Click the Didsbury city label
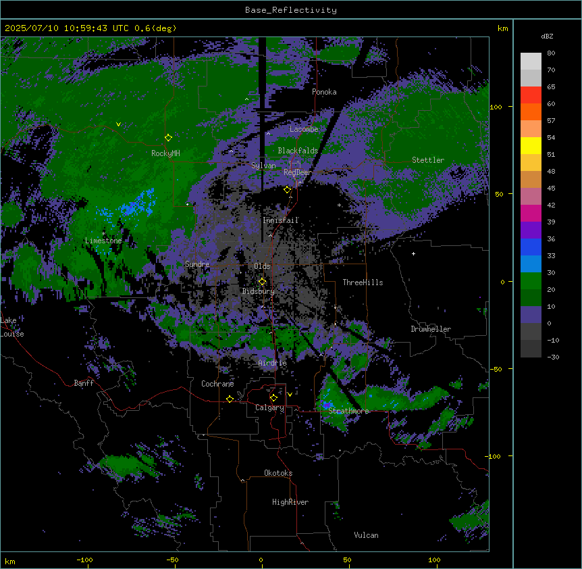This screenshot has width=582, height=569. tap(259, 291)
